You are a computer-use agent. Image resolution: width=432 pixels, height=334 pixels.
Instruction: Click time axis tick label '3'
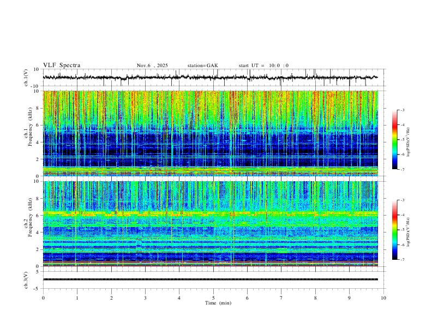[x=145, y=298]
